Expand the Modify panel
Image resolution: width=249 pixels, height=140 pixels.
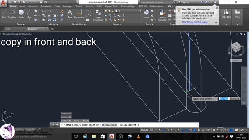coord(53,24)
